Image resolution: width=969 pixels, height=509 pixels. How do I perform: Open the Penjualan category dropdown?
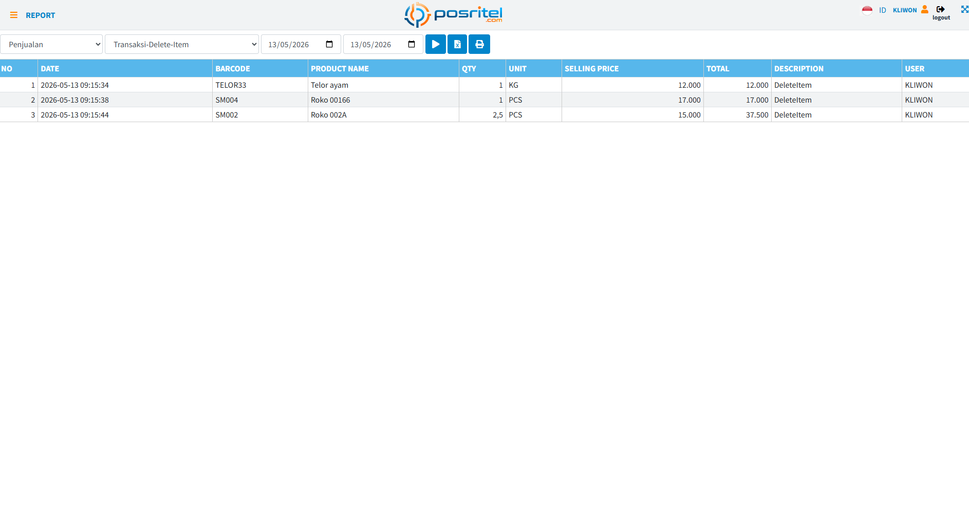(51, 44)
